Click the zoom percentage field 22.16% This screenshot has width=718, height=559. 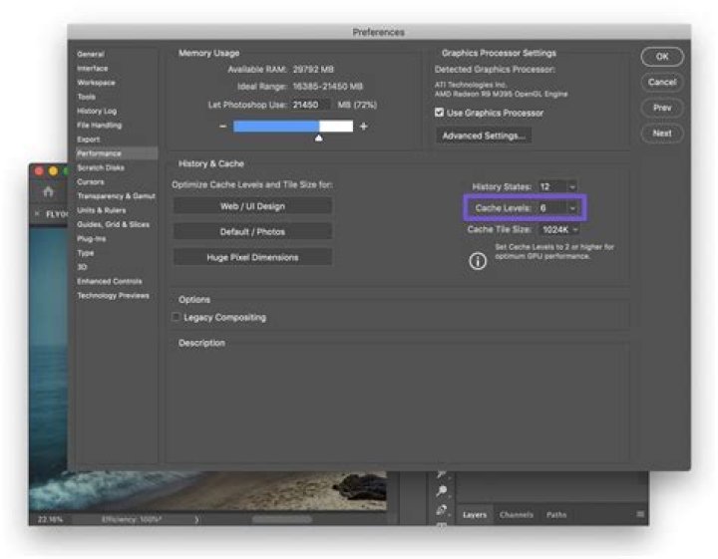51,519
